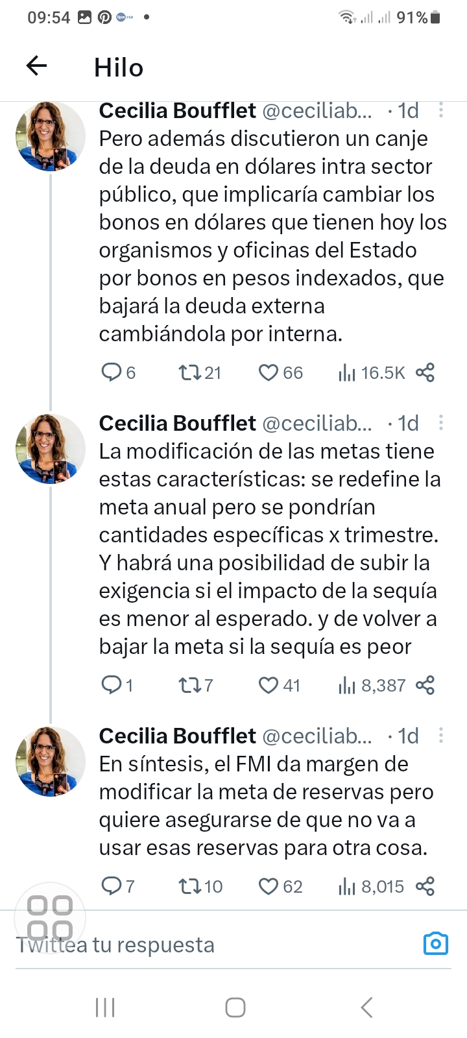
Task: Share the tweet about modificación de metas
Action: tap(425, 685)
